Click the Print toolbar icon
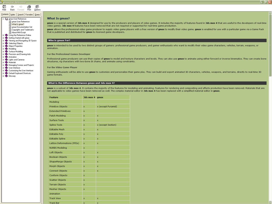 tap(29, 7)
